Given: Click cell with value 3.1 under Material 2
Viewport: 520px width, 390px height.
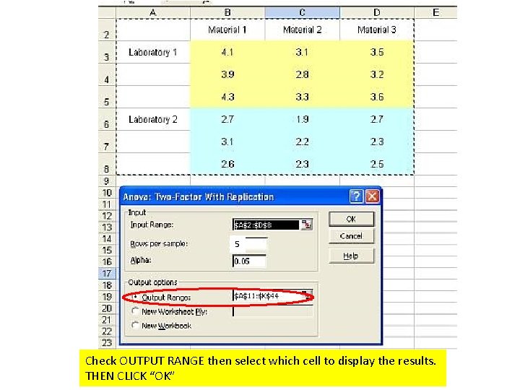Looking at the screenshot, I should pos(302,52).
